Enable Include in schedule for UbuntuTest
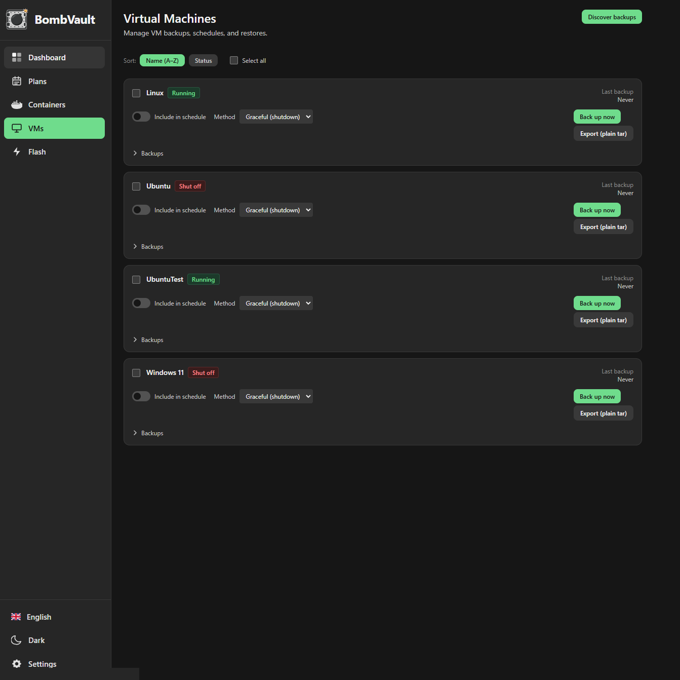This screenshot has width=680, height=680. pyautogui.click(x=141, y=303)
